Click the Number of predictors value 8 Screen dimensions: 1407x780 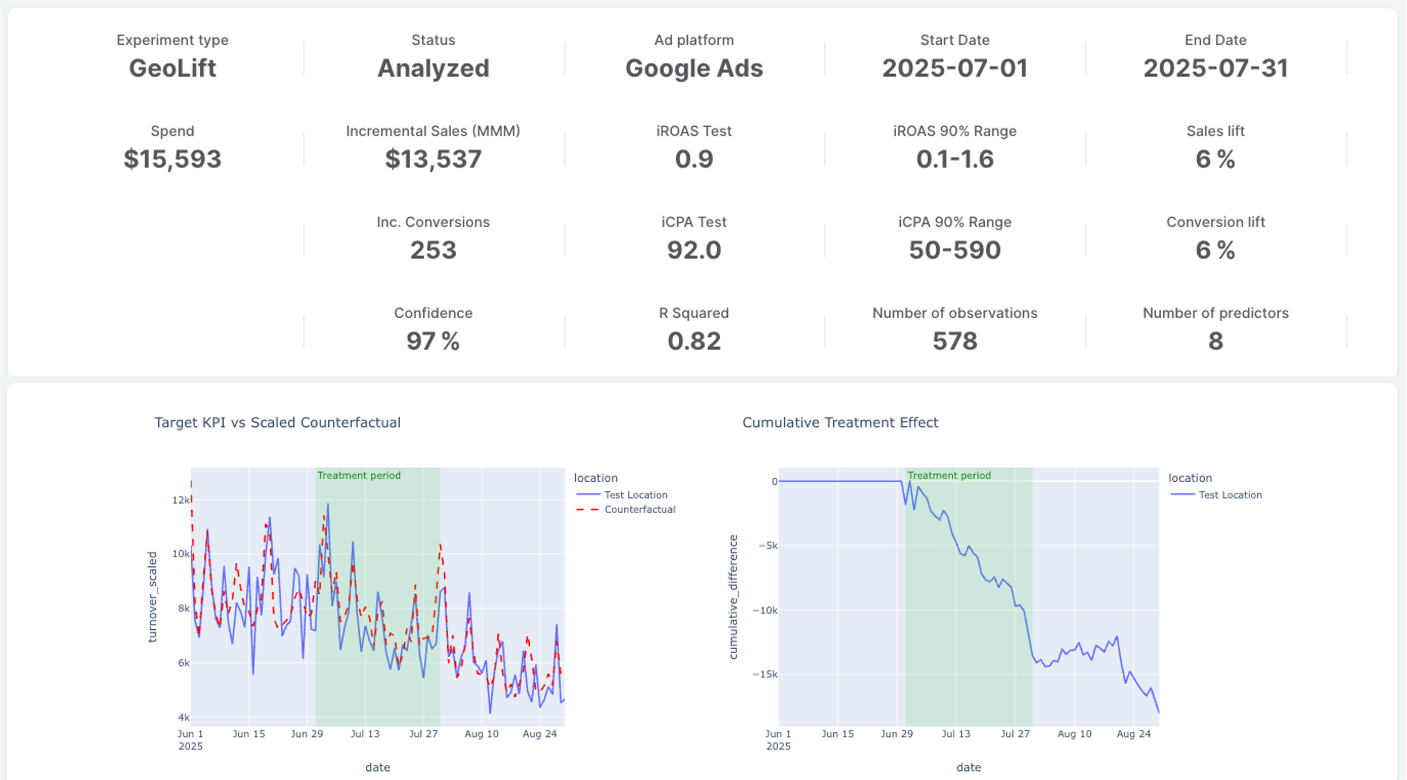pyautogui.click(x=1215, y=341)
